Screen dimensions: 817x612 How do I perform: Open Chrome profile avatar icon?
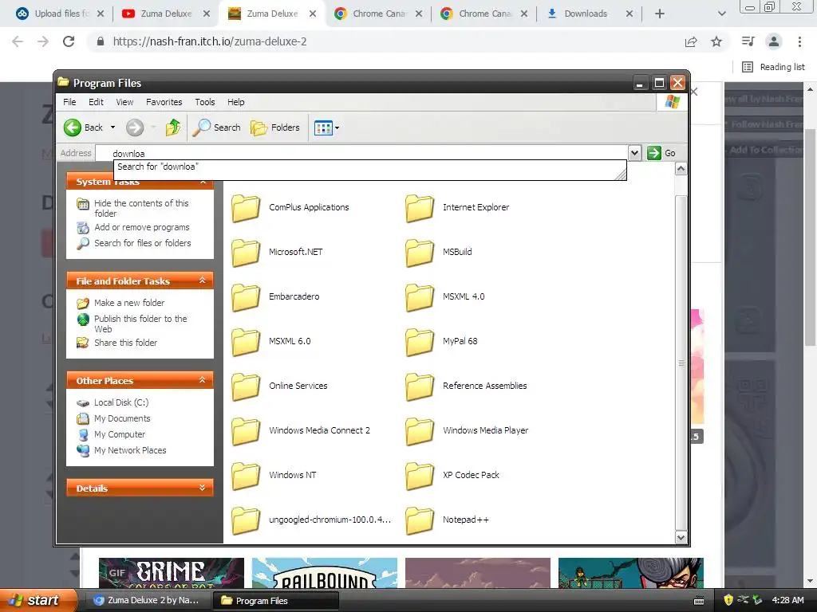[x=774, y=41]
